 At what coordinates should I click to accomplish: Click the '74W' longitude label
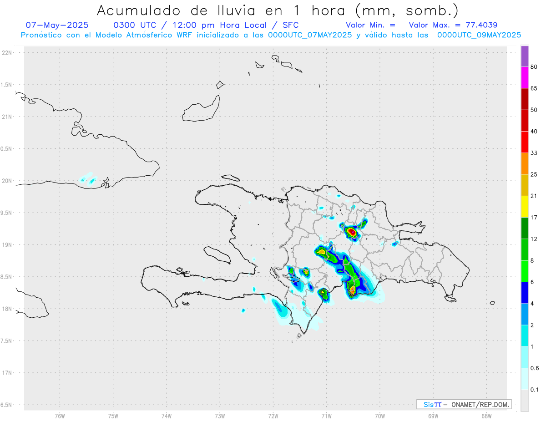click(167, 416)
